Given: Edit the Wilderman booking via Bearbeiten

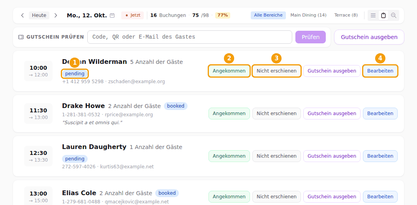Looking at the screenshot, I should (x=380, y=71).
